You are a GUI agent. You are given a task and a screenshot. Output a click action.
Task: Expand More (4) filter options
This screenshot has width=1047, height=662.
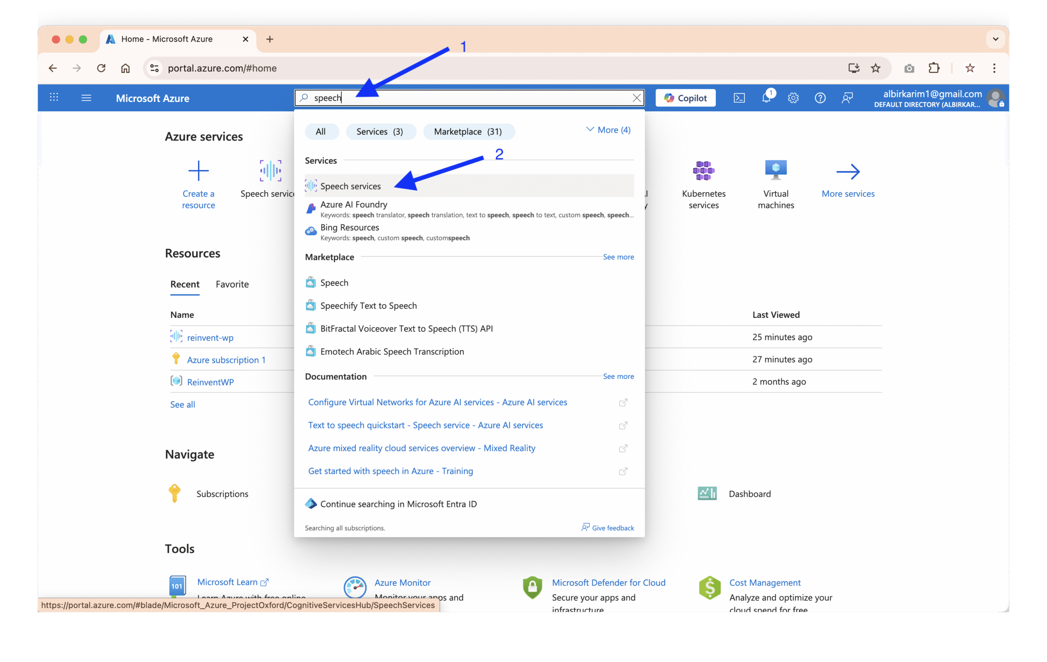pyautogui.click(x=608, y=130)
